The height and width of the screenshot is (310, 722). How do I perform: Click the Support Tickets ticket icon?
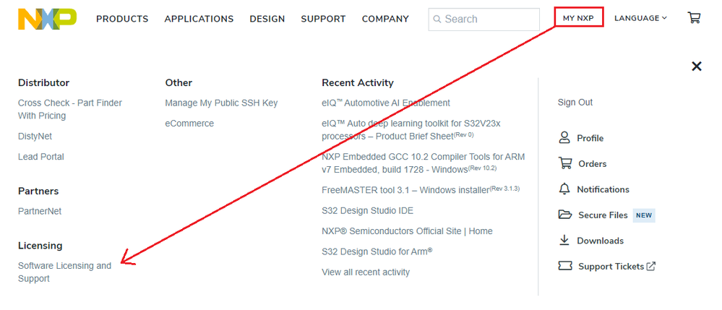[565, 267]
